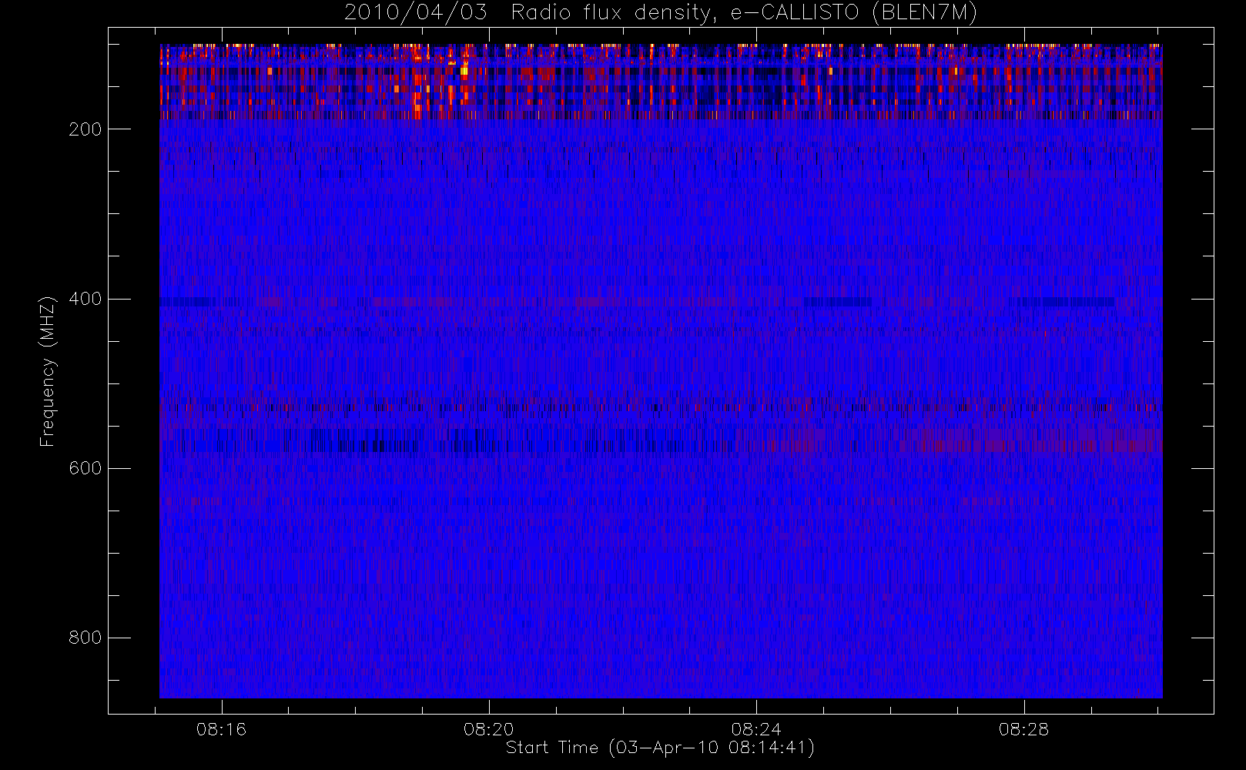Click the 08:24 time tick label
The width and height of the screenshot is (1246, 770).
tap(756, 729)
